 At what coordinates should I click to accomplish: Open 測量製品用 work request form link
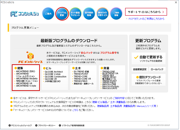point(129,106)
